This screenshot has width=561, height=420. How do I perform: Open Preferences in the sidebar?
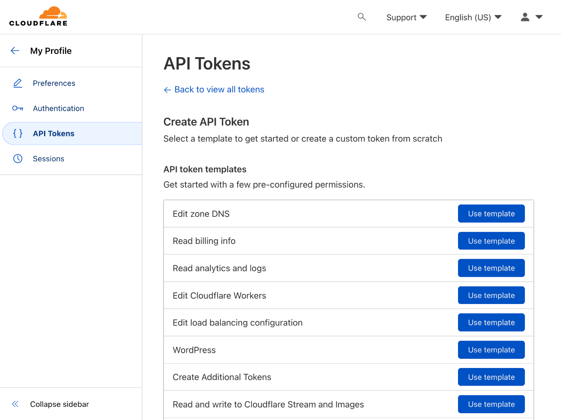click(x=54, y=83)
